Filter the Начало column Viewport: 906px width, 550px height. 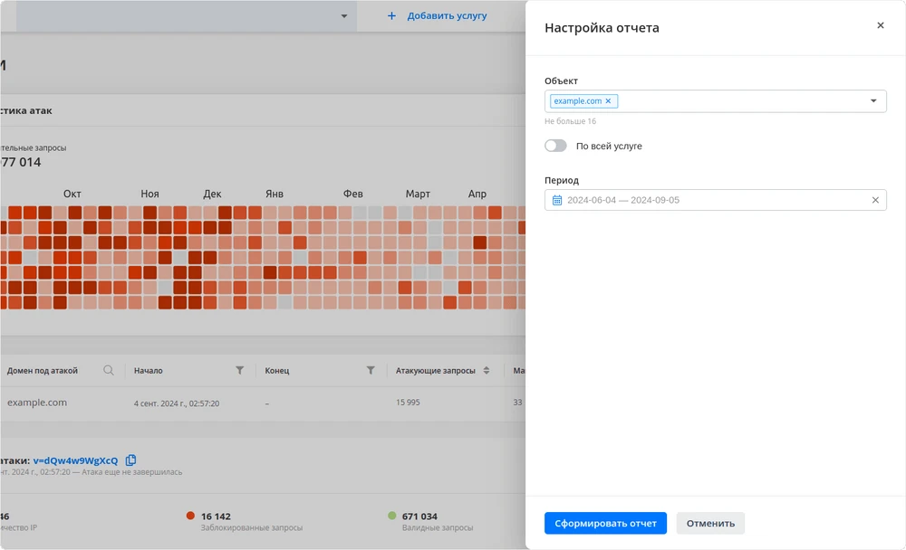[240, 370]
